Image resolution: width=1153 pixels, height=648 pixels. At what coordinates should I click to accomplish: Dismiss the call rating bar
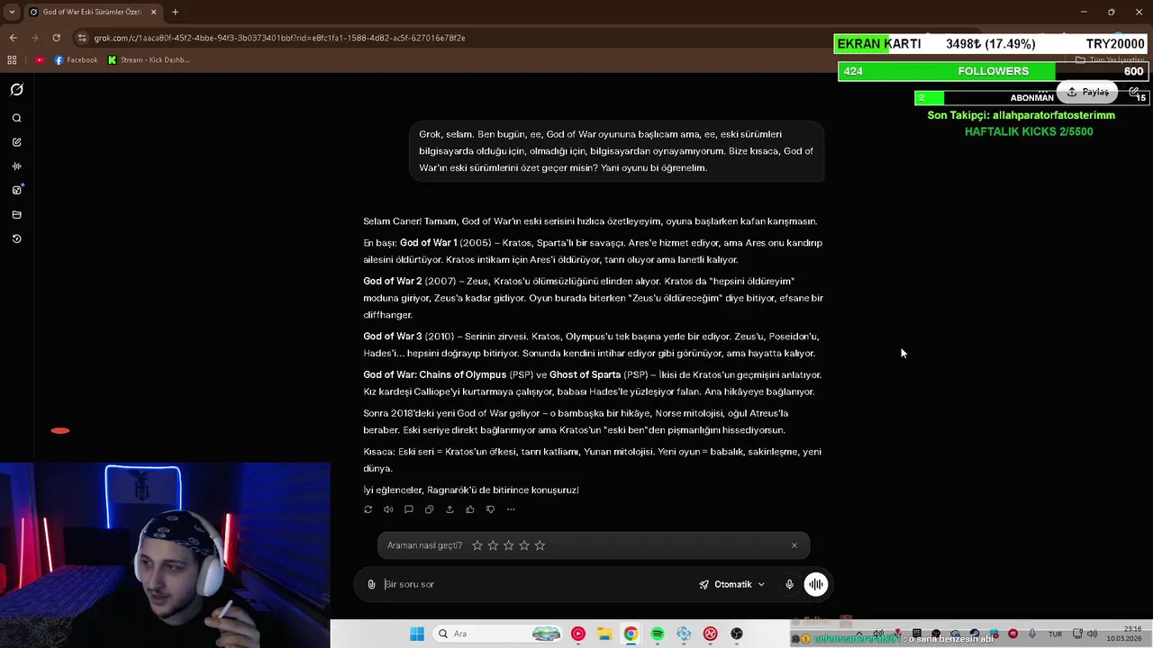(x=794, y=545)
